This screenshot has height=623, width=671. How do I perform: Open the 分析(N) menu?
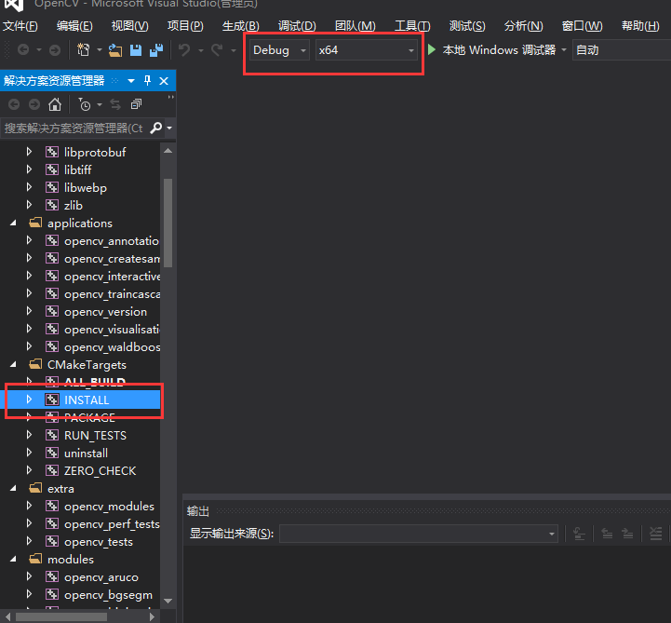click(523, 26)
